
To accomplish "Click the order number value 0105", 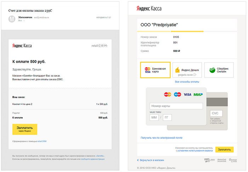I will pyautogui.click(x=176, y=37).
